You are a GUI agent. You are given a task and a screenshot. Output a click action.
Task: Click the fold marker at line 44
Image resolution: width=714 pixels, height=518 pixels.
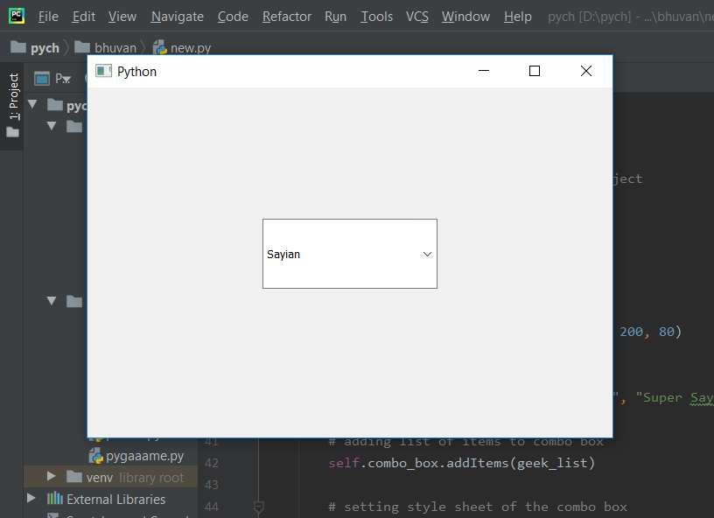click(258, 507)
